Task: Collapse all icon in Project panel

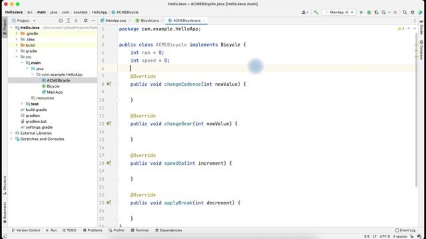Action: (x=76, y=21)
